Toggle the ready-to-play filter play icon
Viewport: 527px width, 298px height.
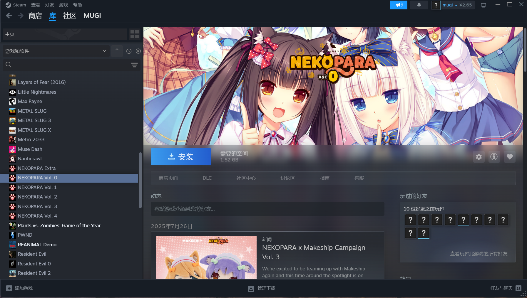[x=138, y=51]
